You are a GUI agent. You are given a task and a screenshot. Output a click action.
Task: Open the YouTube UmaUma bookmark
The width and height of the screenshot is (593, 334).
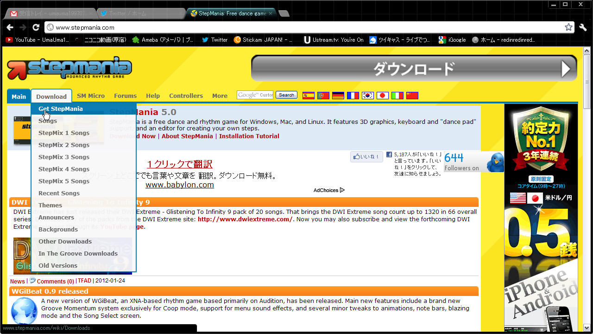pyautogui.click(x=38, y=40)
